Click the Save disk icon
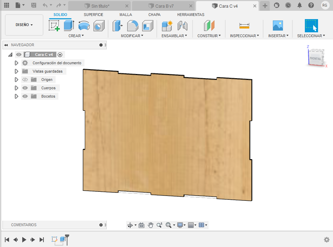 (34, 5)
